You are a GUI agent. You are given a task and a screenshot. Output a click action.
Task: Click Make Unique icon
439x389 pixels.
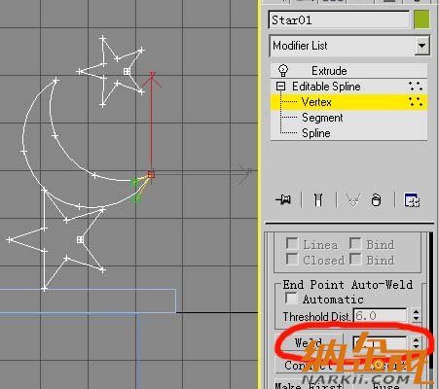353,199
